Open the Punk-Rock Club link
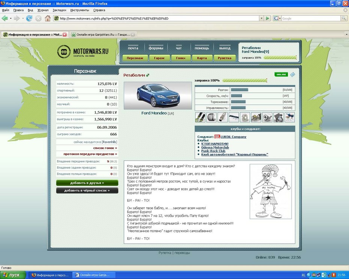Screen dimensions: 349x279 pos(213,151)
